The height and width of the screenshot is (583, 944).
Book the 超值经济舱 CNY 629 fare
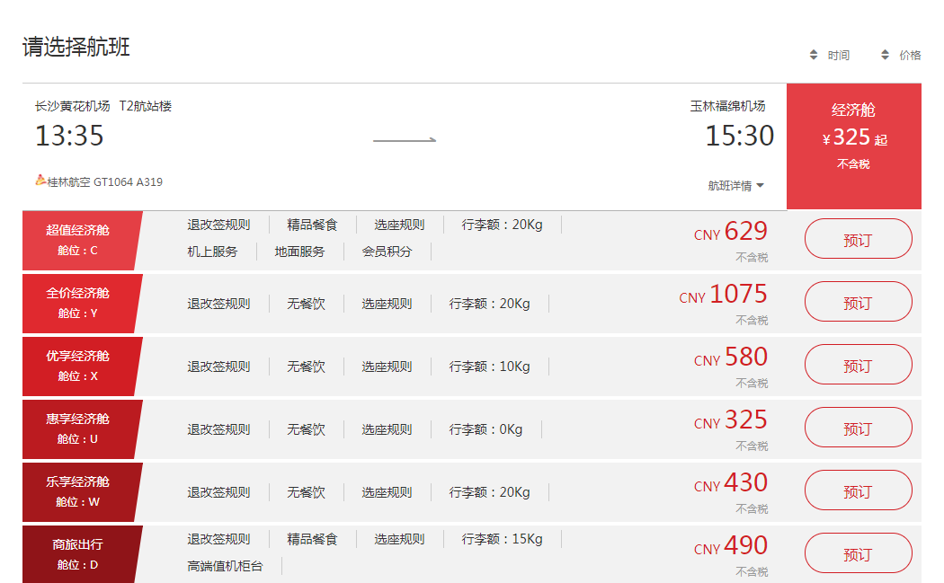(858, 239)
